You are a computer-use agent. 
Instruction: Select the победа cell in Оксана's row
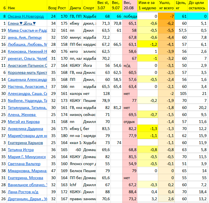pyautogui.click(x=130, y=17)
